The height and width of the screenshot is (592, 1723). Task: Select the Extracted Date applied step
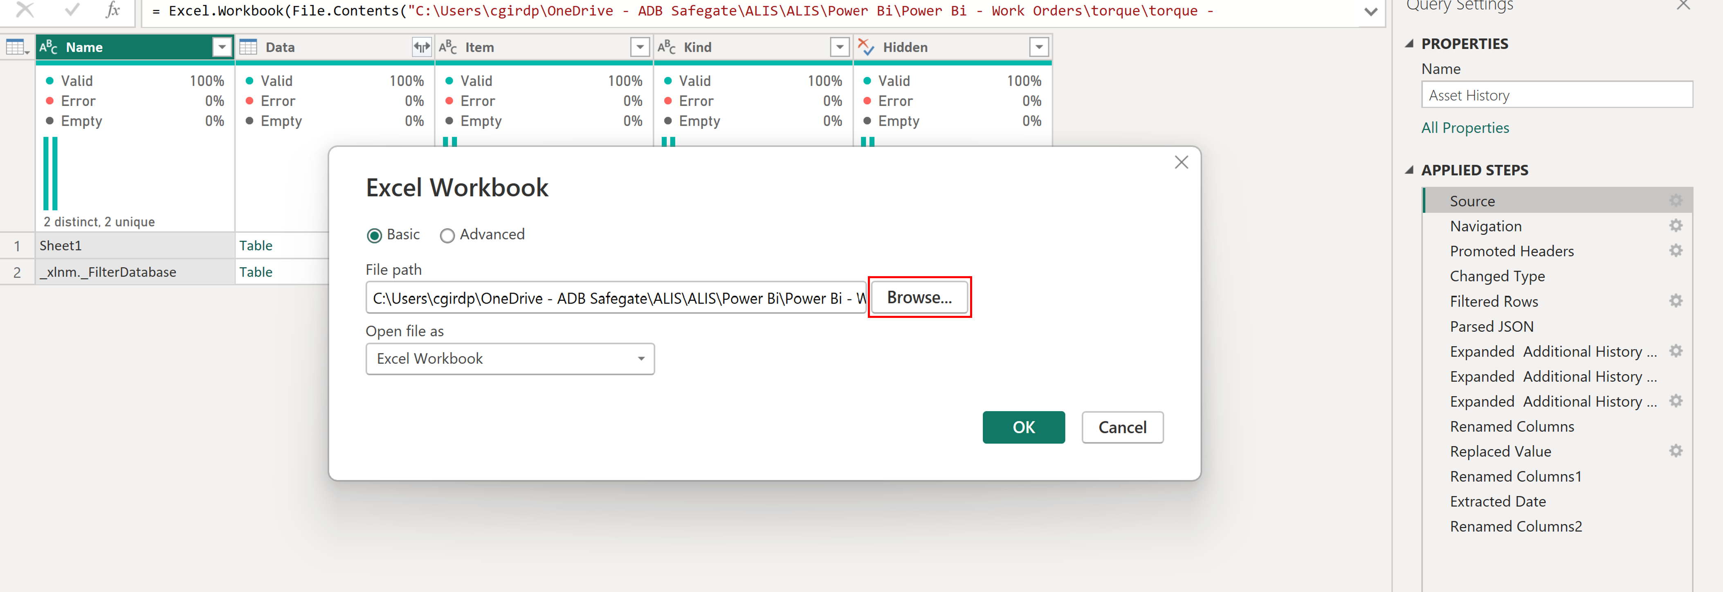(x=1498, y=502)
